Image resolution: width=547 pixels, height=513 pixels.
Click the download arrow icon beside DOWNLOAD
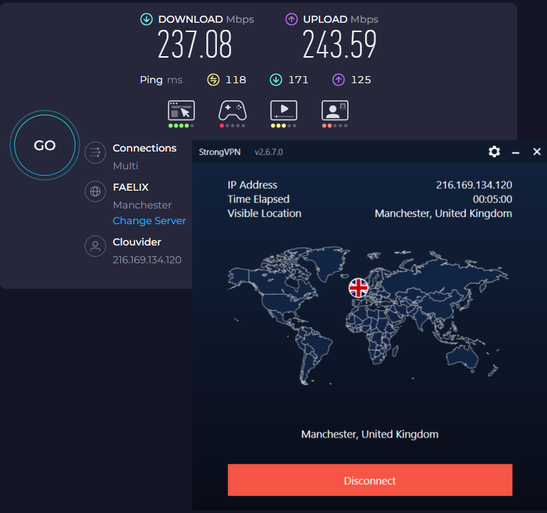pyautogui.click(x=147, y=19)
